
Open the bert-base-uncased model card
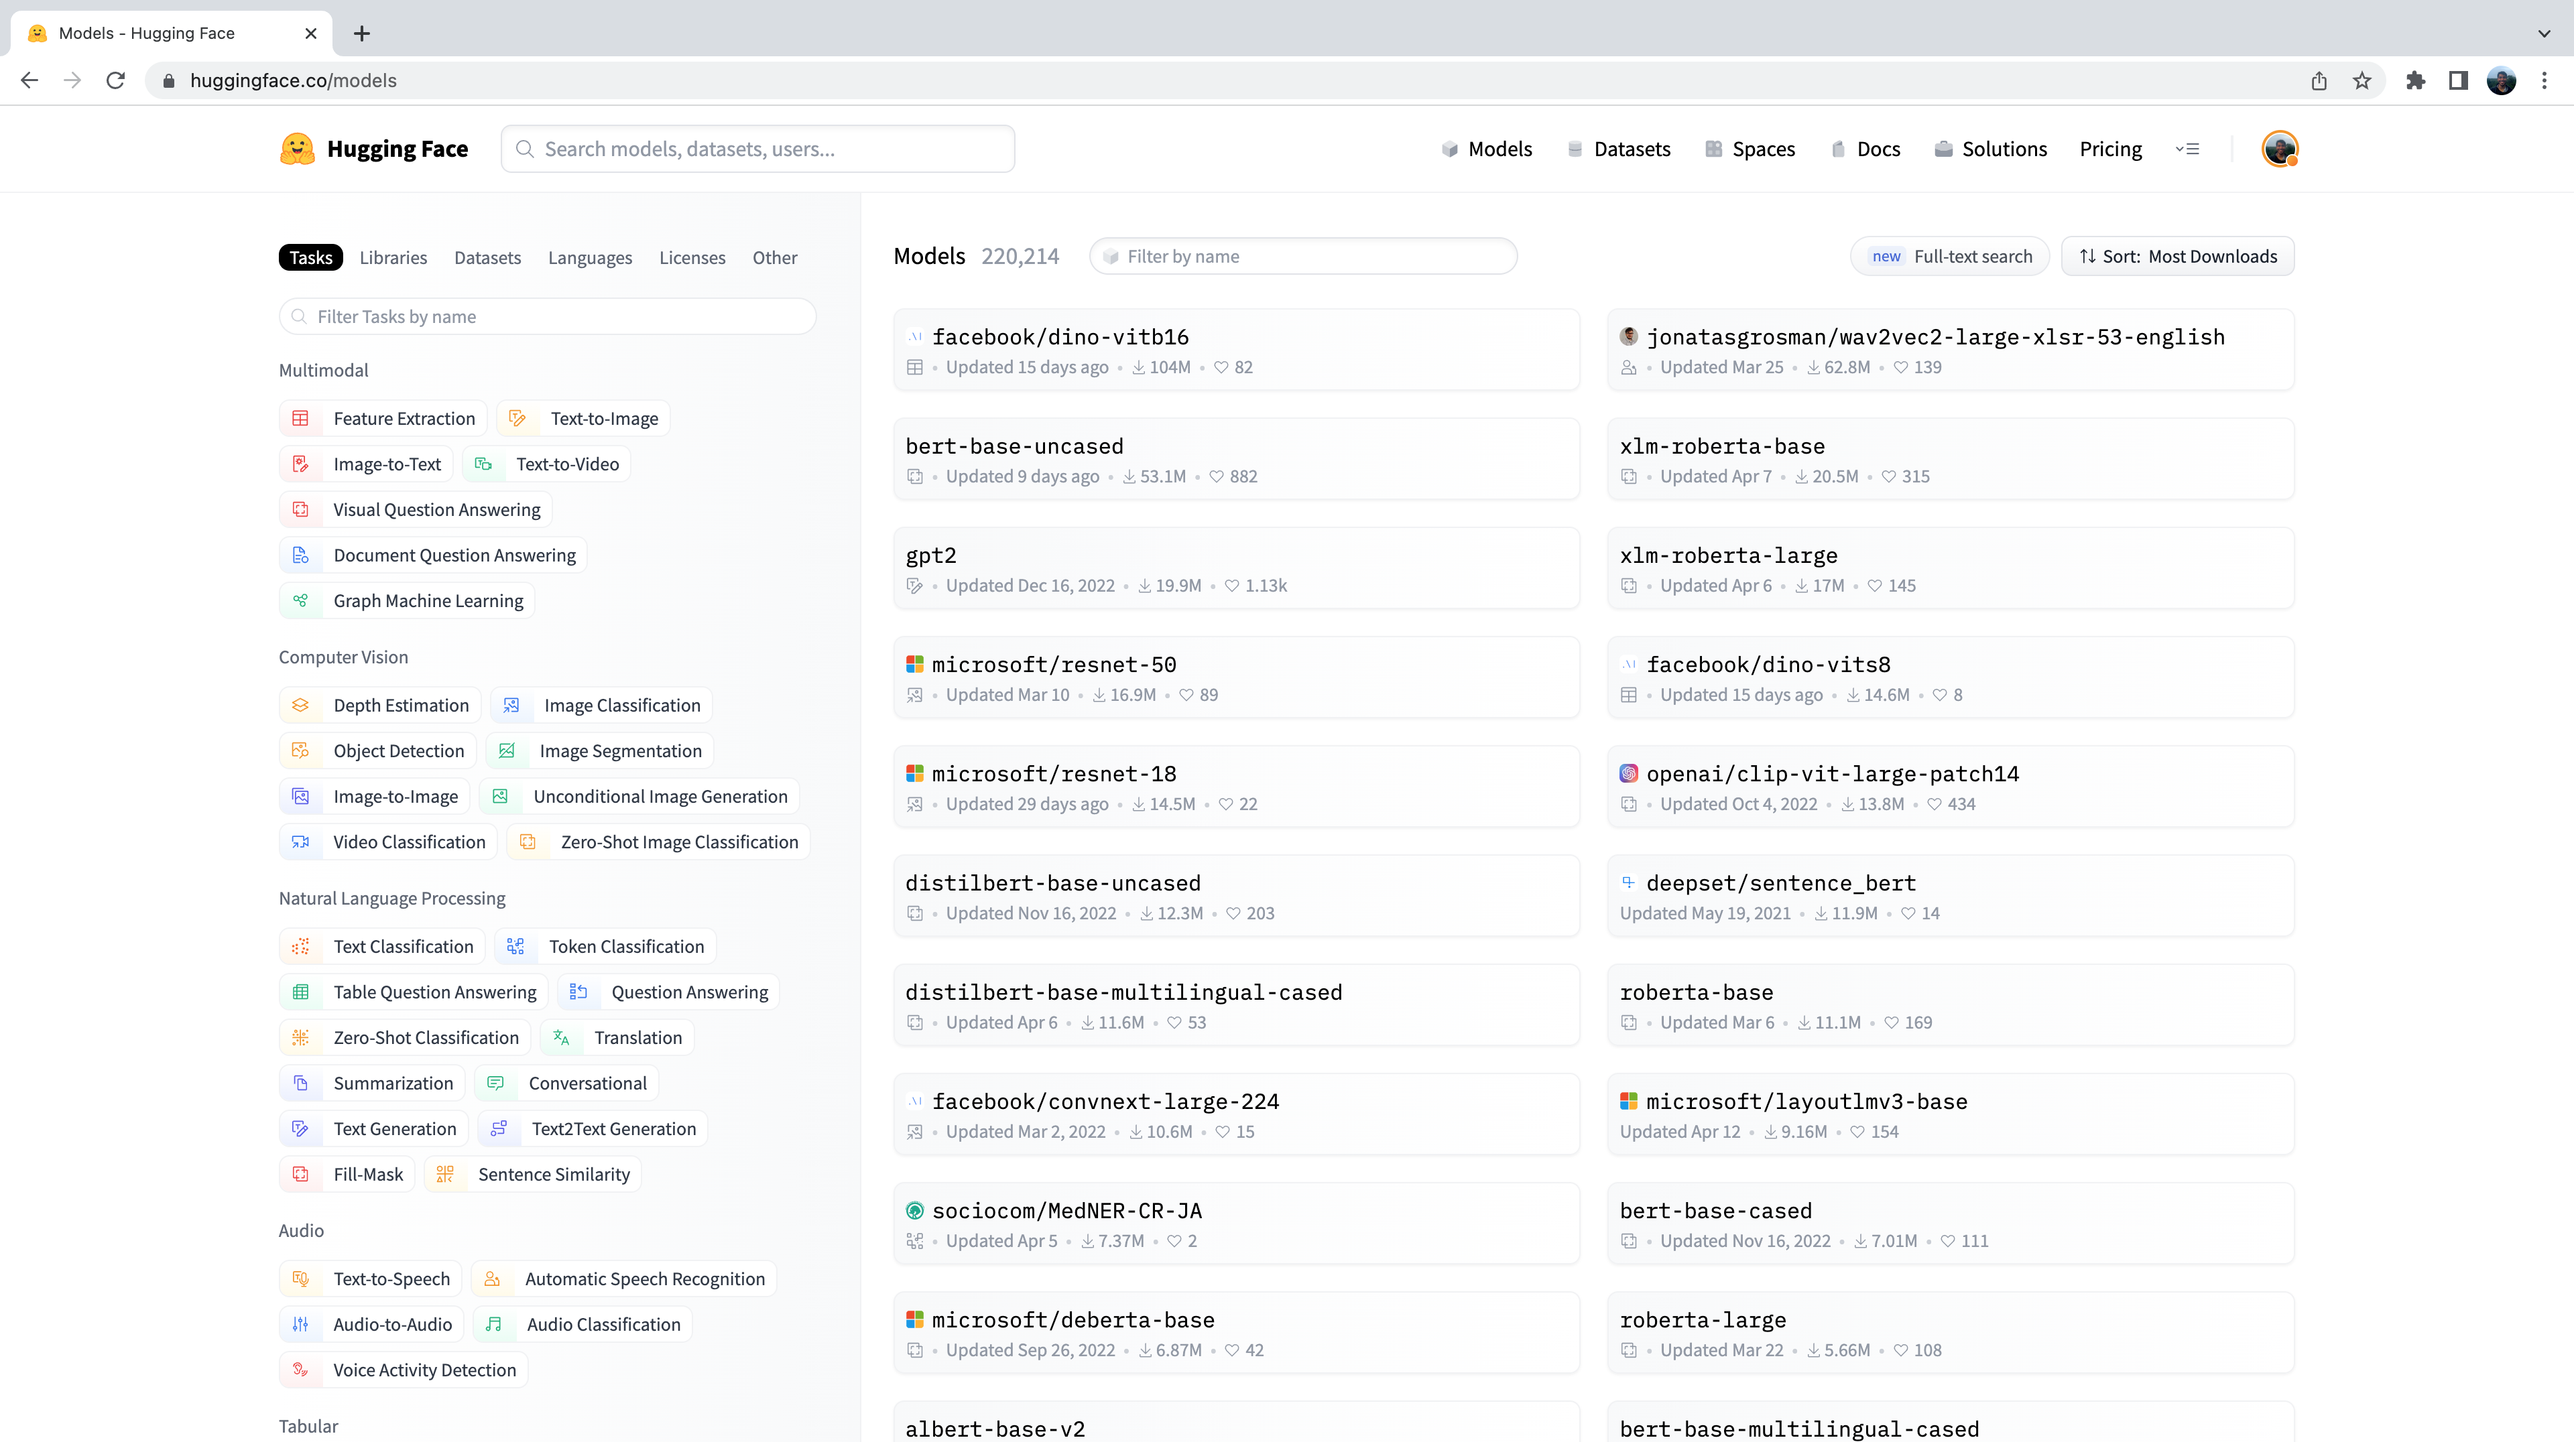click(x=1014, y=446)
